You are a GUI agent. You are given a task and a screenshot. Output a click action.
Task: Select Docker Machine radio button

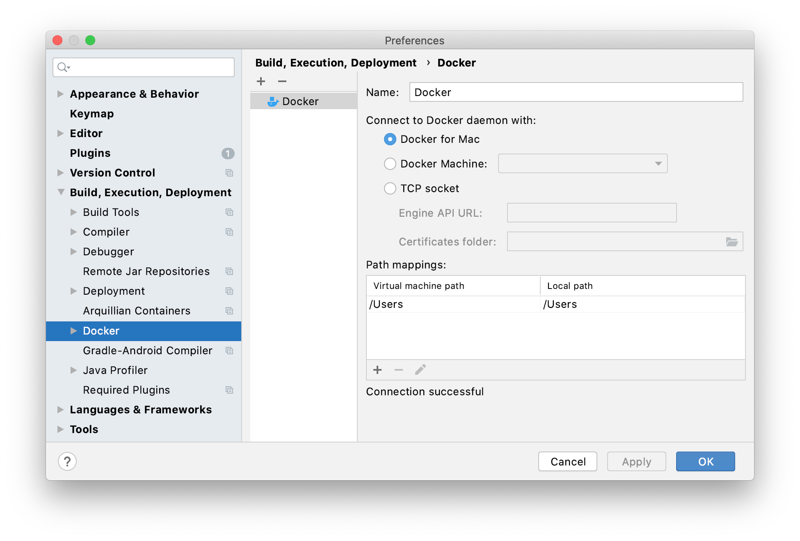(x=390, y=164)
